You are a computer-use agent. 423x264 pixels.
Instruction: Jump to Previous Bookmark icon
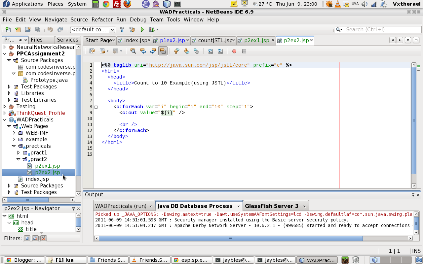tap(176, 51)
